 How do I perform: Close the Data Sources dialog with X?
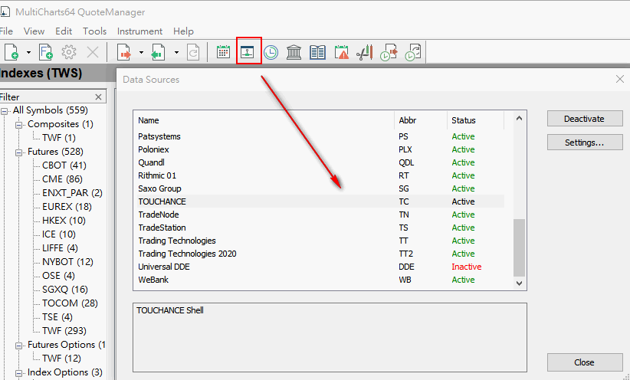[619, 79]
